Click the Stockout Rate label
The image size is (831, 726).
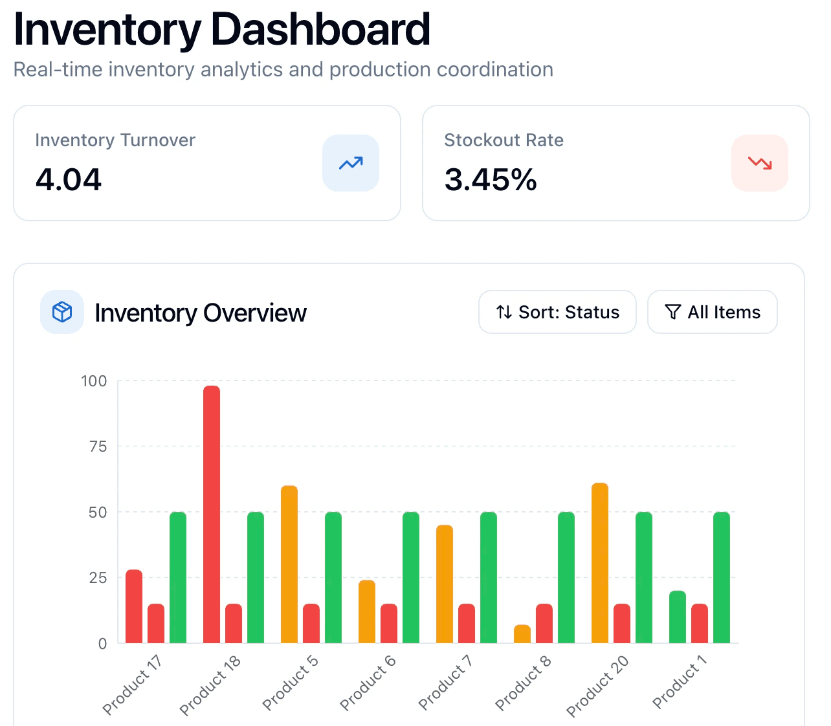(504, 140)
